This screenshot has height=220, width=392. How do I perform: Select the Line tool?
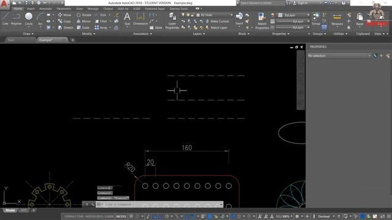[x=6, y=19]
